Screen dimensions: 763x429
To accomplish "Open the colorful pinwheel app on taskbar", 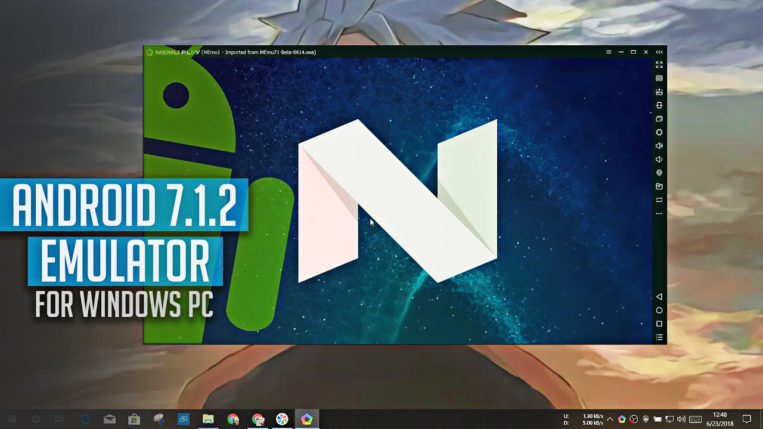I will [282, 419].
